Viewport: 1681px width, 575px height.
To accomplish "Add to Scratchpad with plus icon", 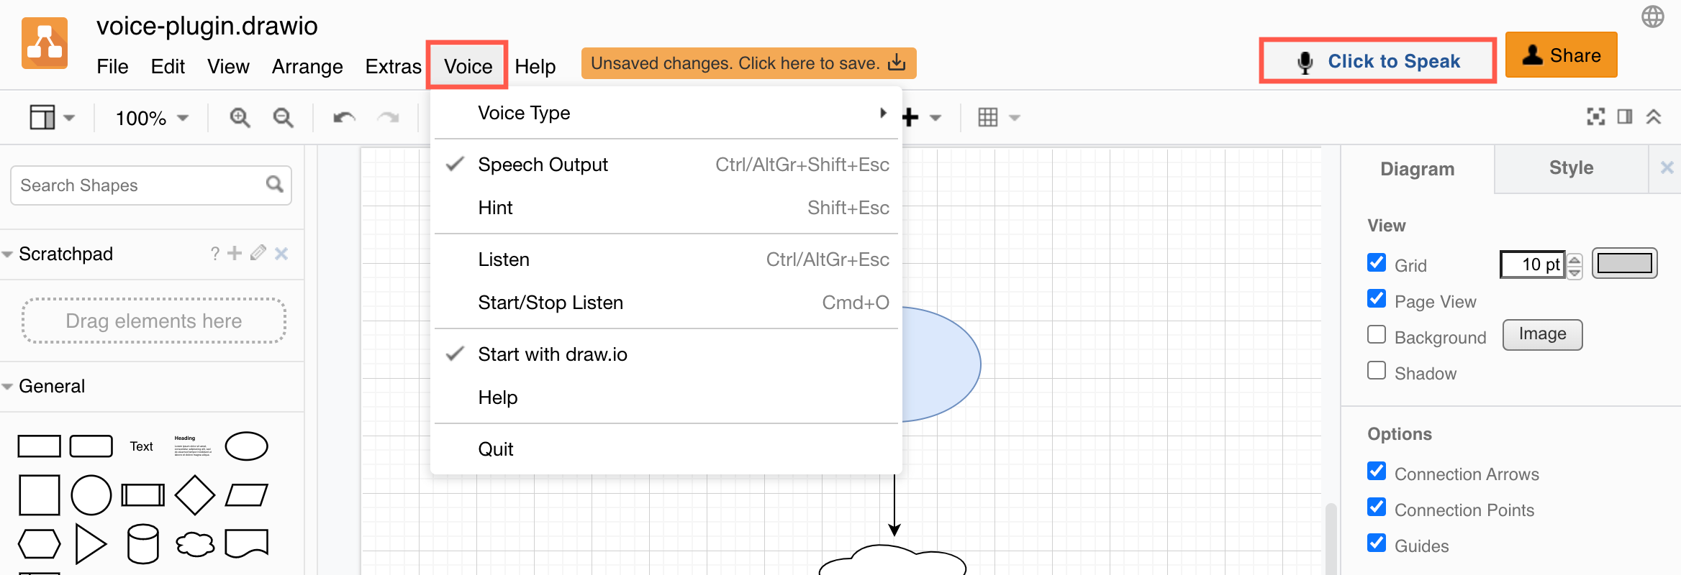I will 235,253.
